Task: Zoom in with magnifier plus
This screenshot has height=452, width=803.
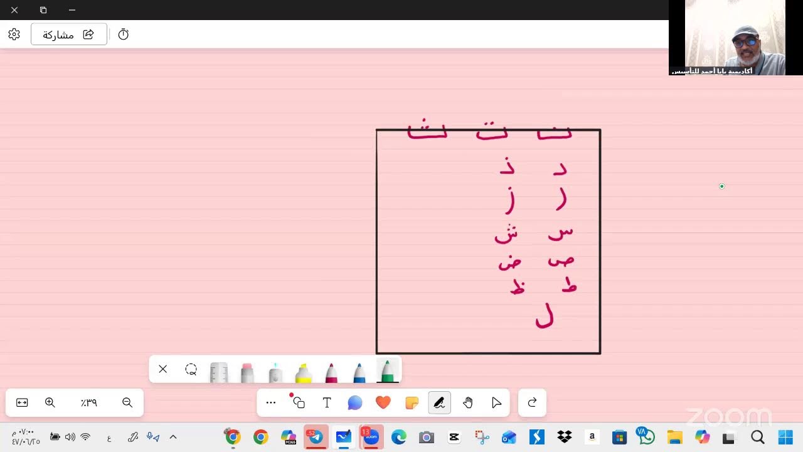Action: coord(50,403)
